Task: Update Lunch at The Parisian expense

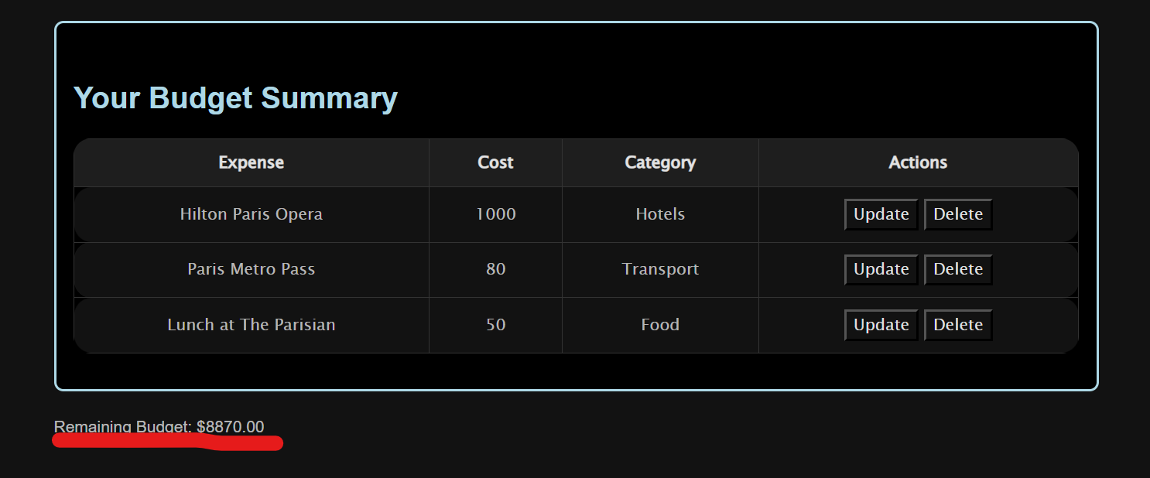Action: (881, 325)
